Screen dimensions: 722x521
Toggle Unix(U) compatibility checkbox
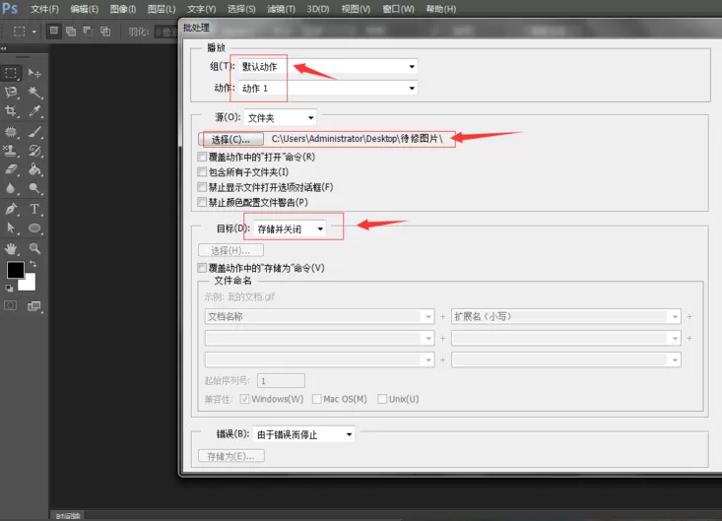382,399
